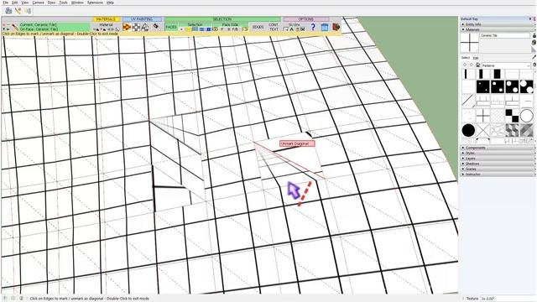This screenshot has width=537, height=302.
Task: Select the black square with small dots swatch
Action: 483,86
